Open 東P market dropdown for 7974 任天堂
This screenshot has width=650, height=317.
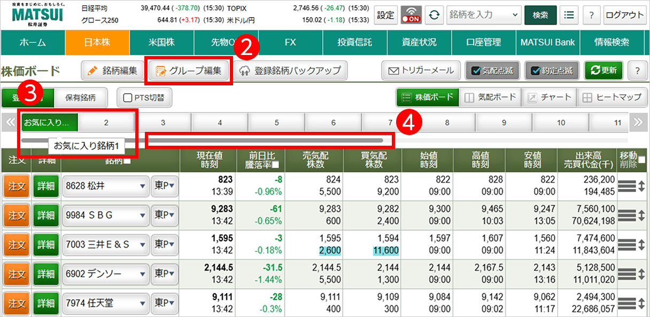(165, 303)
